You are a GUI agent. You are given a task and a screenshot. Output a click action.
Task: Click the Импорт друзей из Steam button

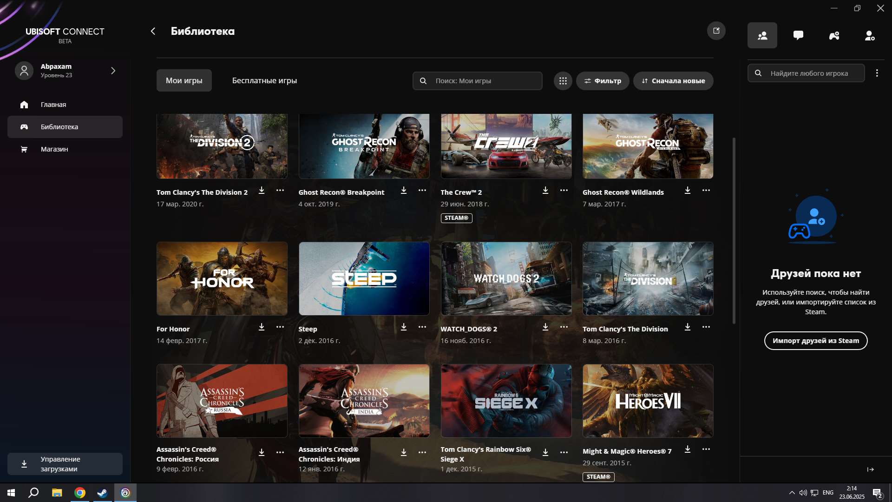[815, 340]
